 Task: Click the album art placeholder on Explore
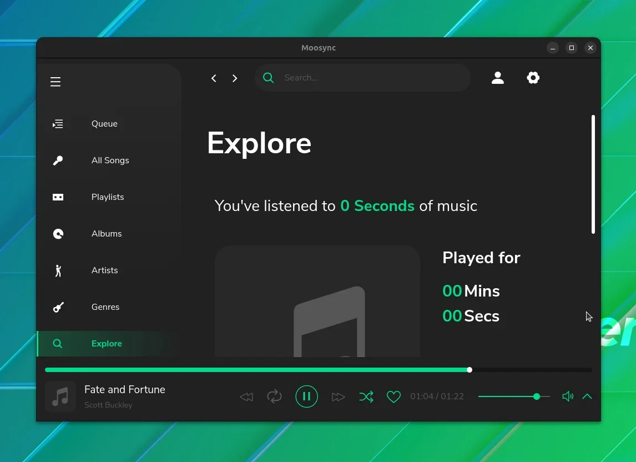(317, 301)
